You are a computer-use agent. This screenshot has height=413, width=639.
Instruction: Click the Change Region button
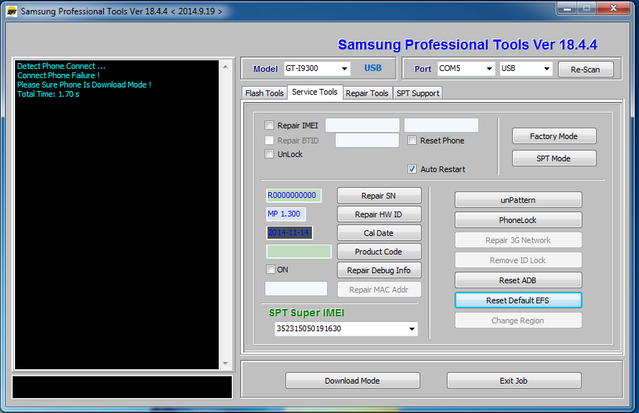pyautogui.click(x=518, y=321)
